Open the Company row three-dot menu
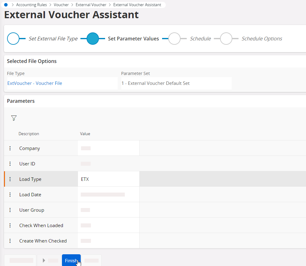Viewport: 306px width, 266px height. coord(10,148)
